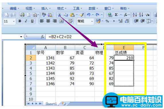Sort descending with the Z-A icon
This screenshot has width=164, height=109.
[x=141, y=15]
